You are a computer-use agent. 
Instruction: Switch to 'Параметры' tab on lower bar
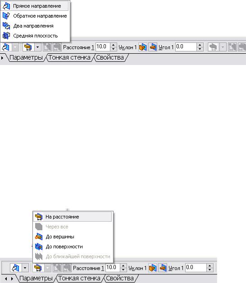click(x=36, y=278)
